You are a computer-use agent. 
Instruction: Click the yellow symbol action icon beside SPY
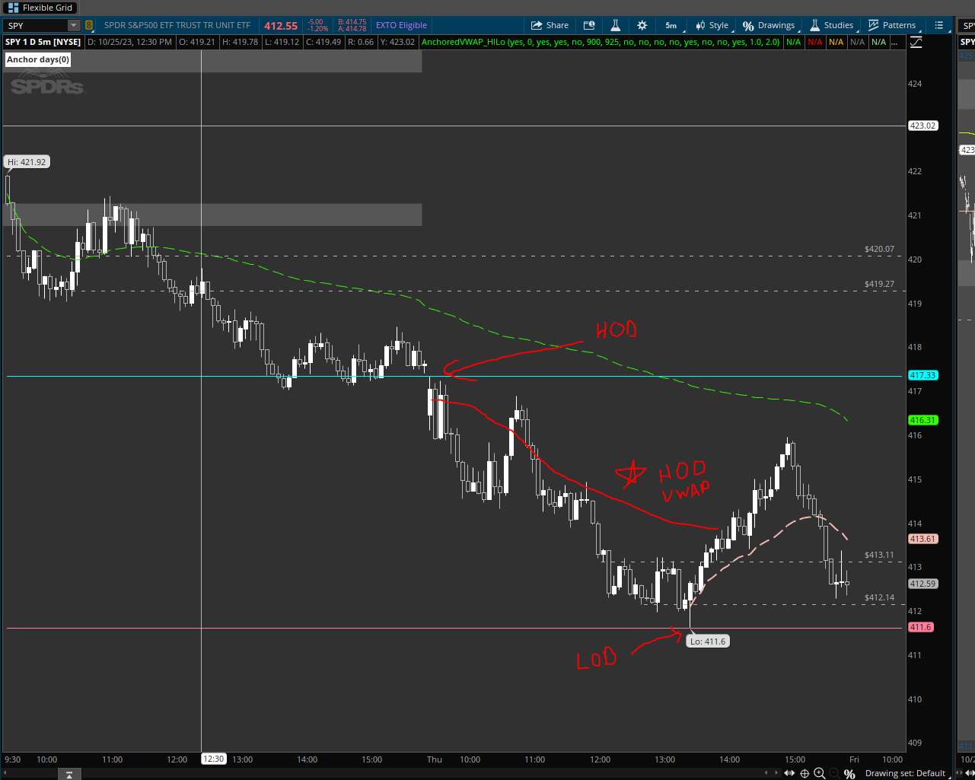point(91,25)
